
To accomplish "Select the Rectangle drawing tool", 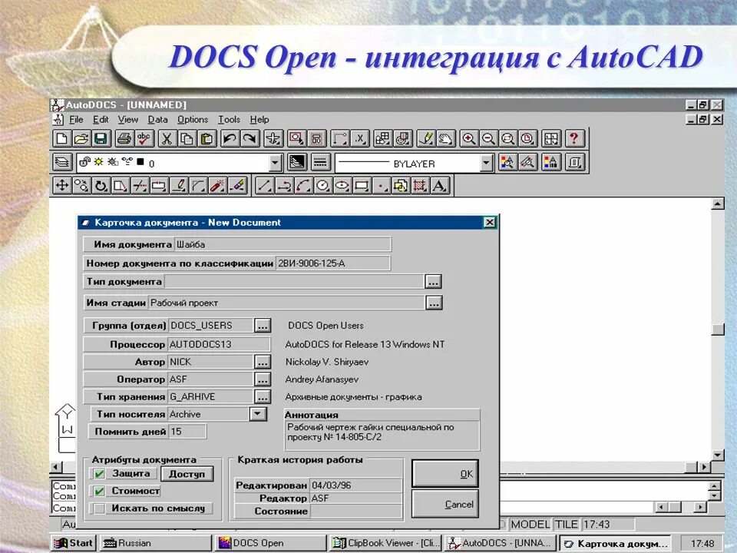I will (x=362, y=186).
